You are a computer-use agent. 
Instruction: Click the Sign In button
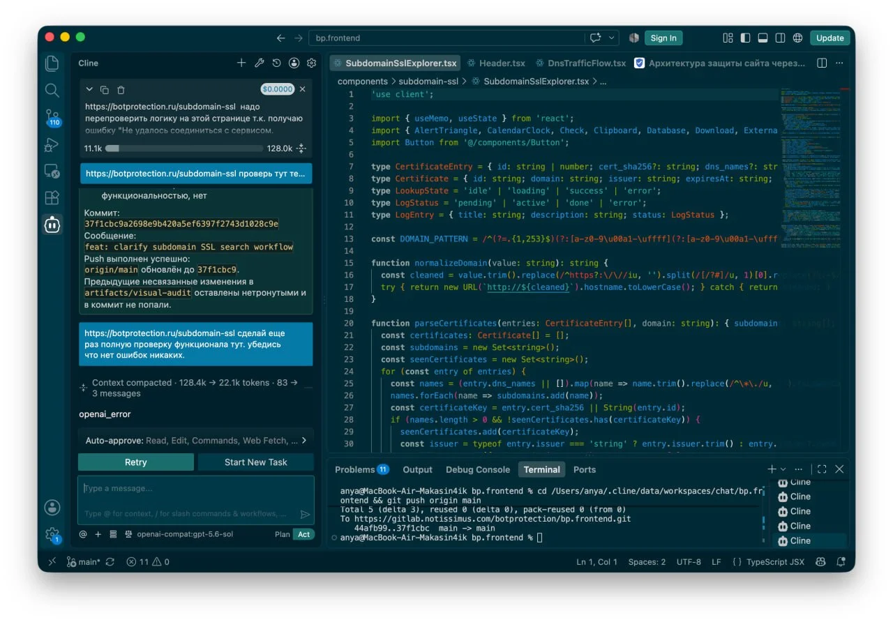tap(663, 38)
